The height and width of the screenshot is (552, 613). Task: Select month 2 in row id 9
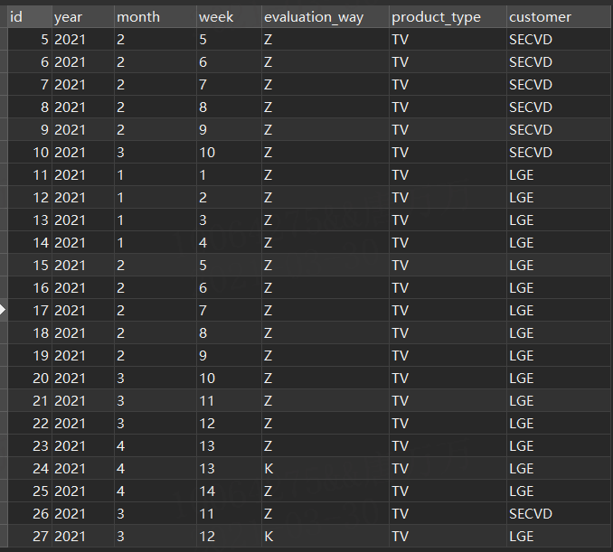[156, 130]
